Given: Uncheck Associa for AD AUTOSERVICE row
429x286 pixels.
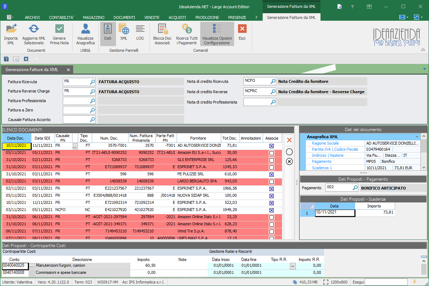Looking at the screenshot, I should pyautogui.click(x=272, y=146).
